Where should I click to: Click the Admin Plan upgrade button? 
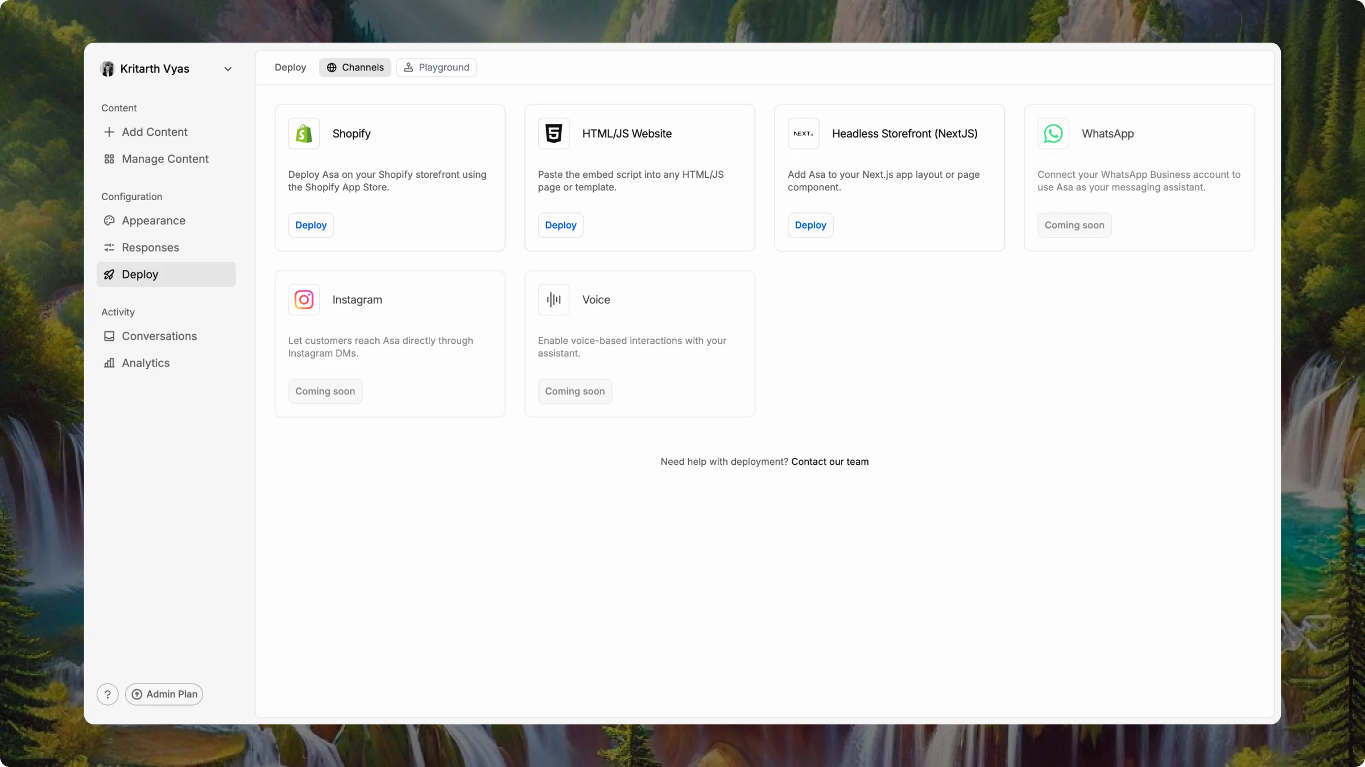coord(164,694)
